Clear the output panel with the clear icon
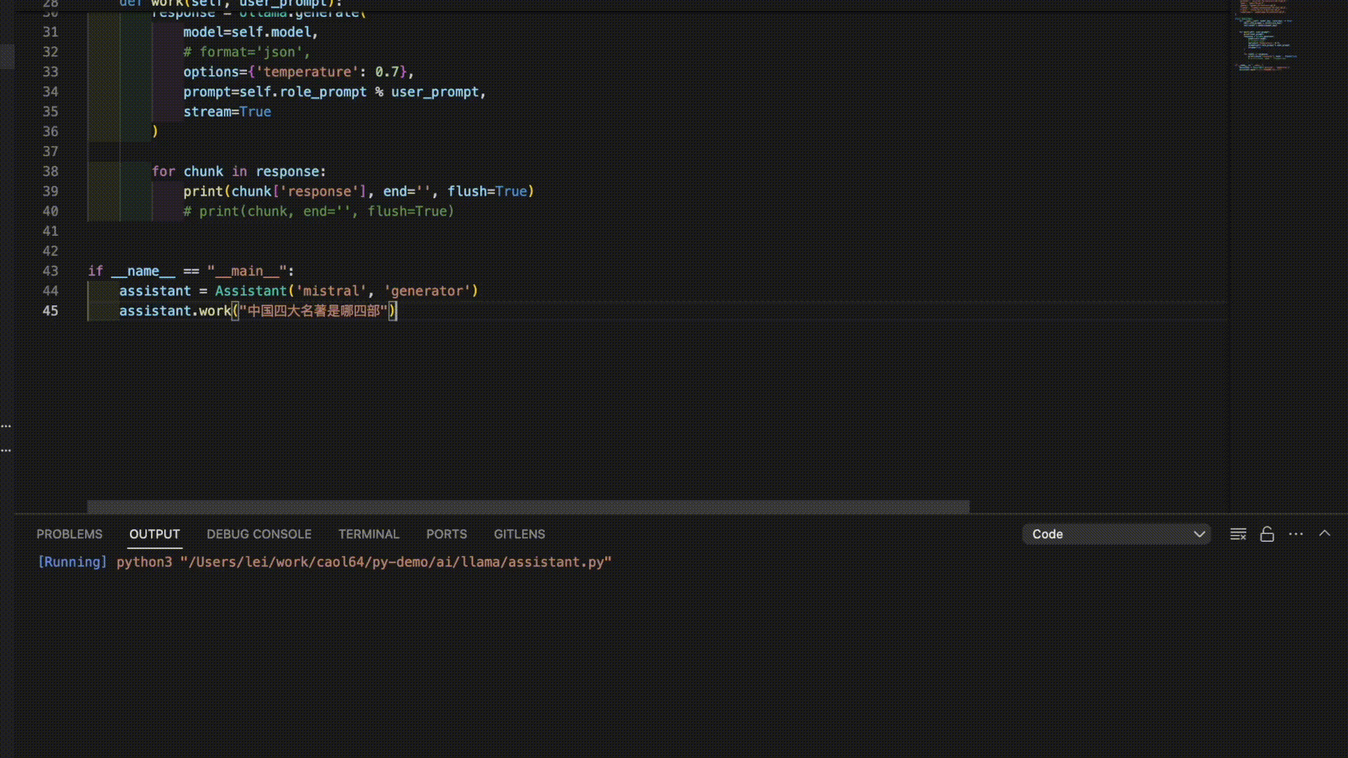Screen dimensions: 1348x758 (1238, 534)
